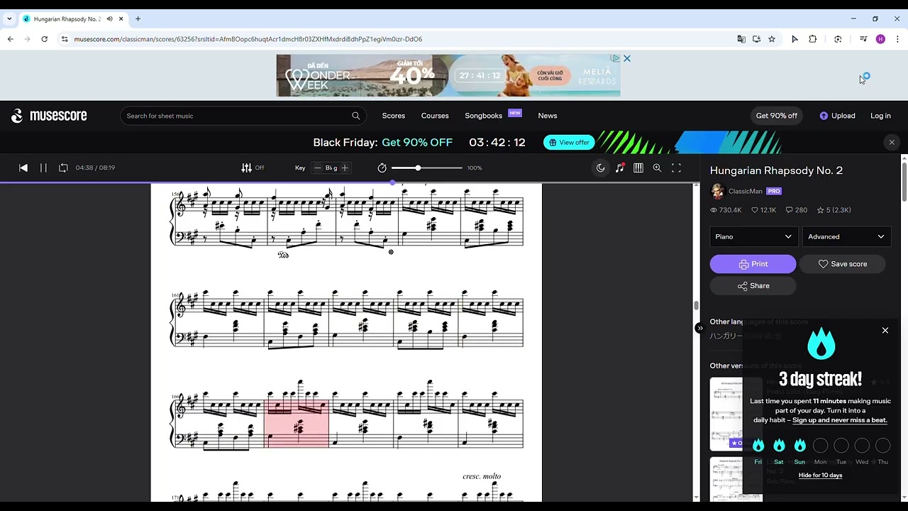Toggle dark mode moon icon

601,167
